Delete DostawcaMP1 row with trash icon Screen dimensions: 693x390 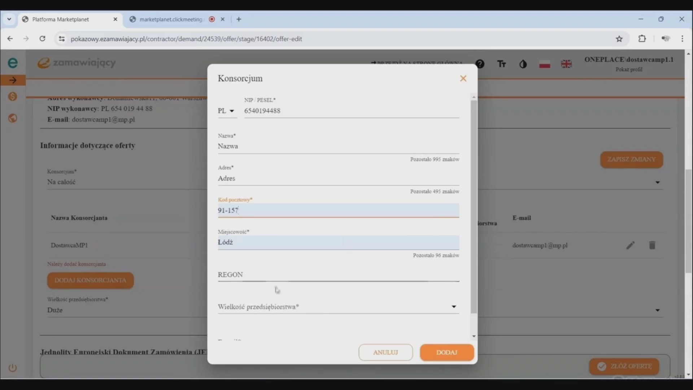pos(652,246)
